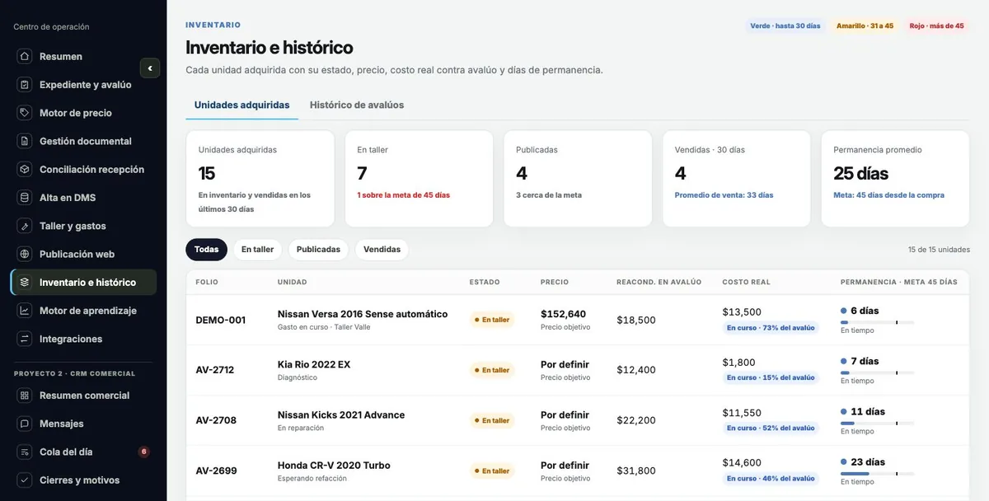Open Gestión documental section
989x501 pixels.
point(83,141)
